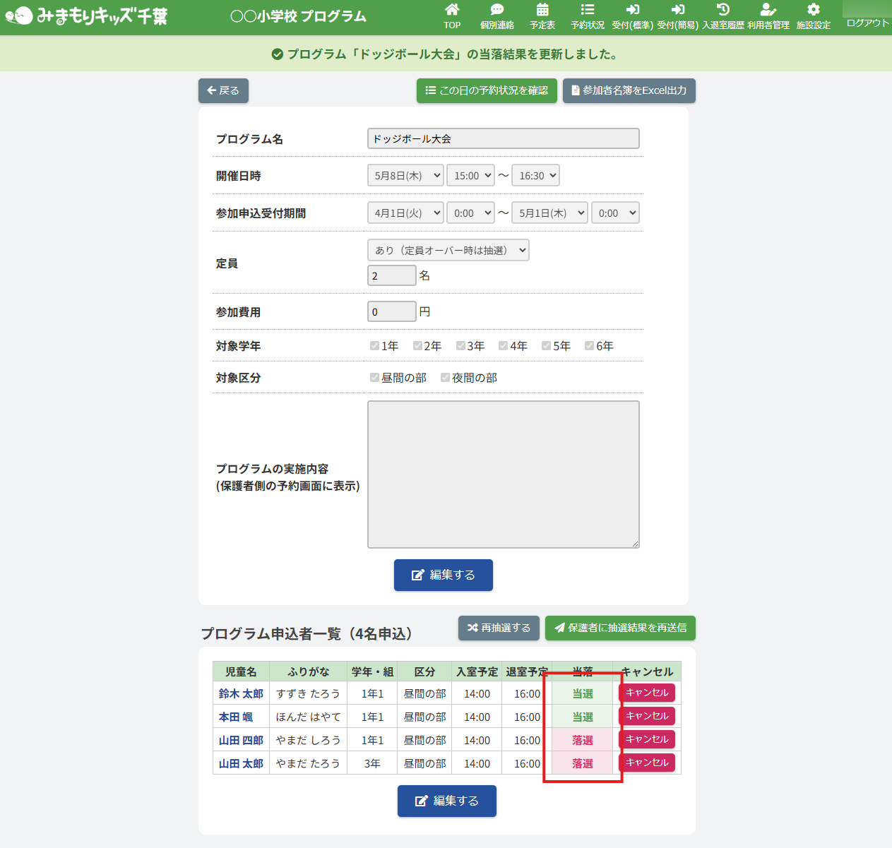Expand the 定員 あり lottery dropdown
Viewport: 892px width, 848px height.
pos(448,251)
